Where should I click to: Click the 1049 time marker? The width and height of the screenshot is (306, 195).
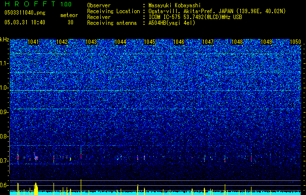[267, 42]
